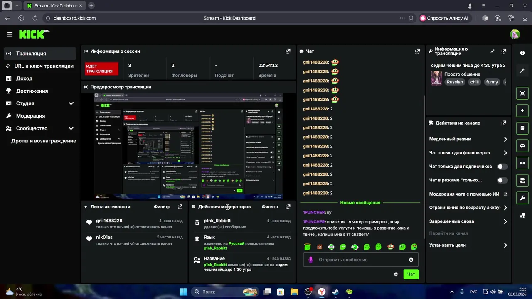Open Windows Start menu

click(183, 292)
